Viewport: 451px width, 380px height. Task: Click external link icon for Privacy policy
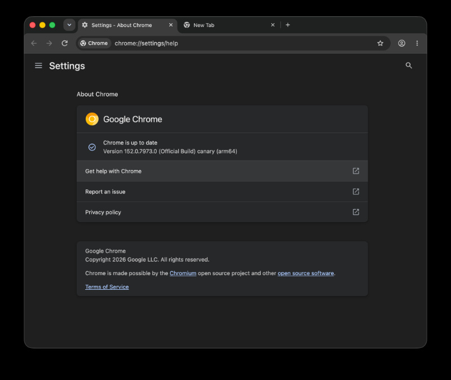click(356, 212)
